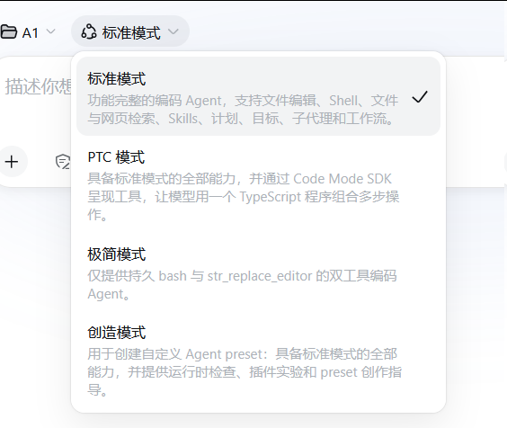This screenshot has height=428, width=507.
Task: Click the description starting with 仅提供持久 bash
Action: [x=242, y=285]
